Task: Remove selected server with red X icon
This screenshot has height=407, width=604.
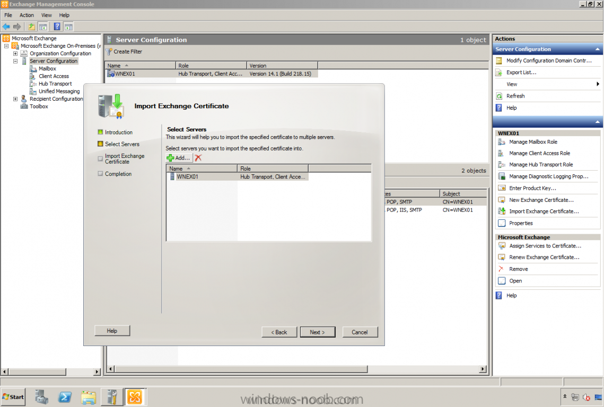Action: coord(198,158)
